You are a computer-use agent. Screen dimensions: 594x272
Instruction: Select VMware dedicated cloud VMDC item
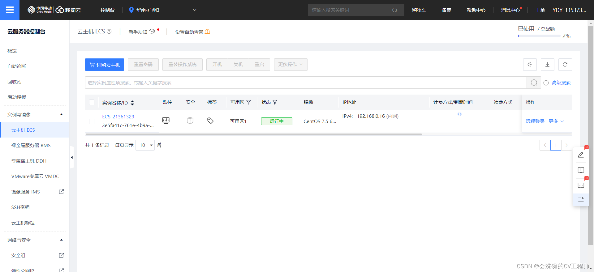[35, 176]
